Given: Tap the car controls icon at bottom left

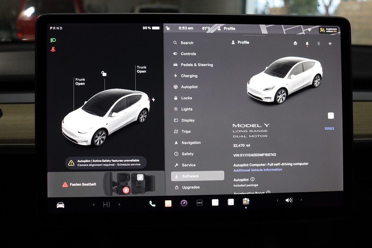Looking at the screenshot, I should click(x=60, y=205).
